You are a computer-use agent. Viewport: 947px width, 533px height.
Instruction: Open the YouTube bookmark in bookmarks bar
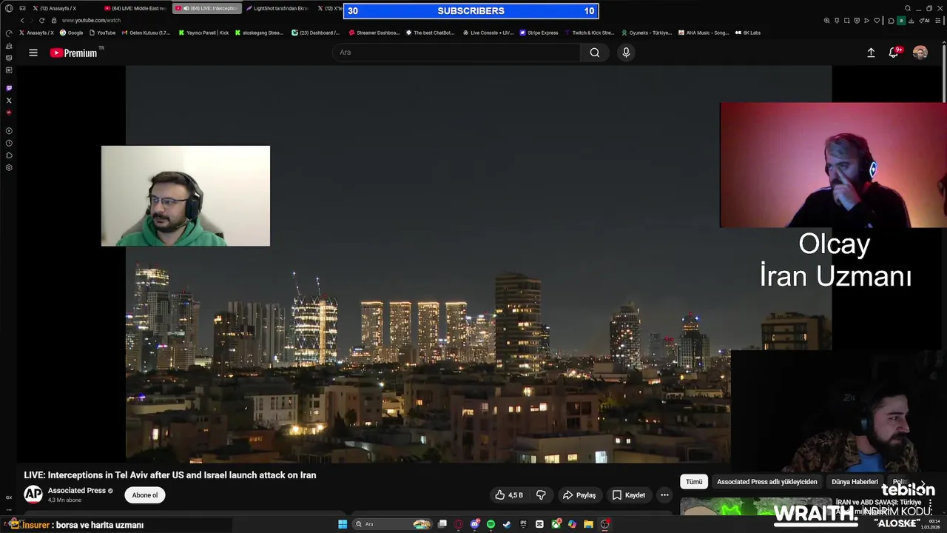pos(102,33)
